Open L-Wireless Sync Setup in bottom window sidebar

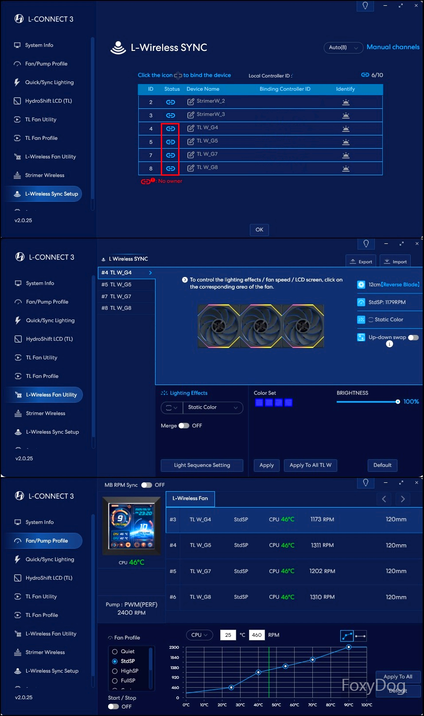(x=52, y=671)
